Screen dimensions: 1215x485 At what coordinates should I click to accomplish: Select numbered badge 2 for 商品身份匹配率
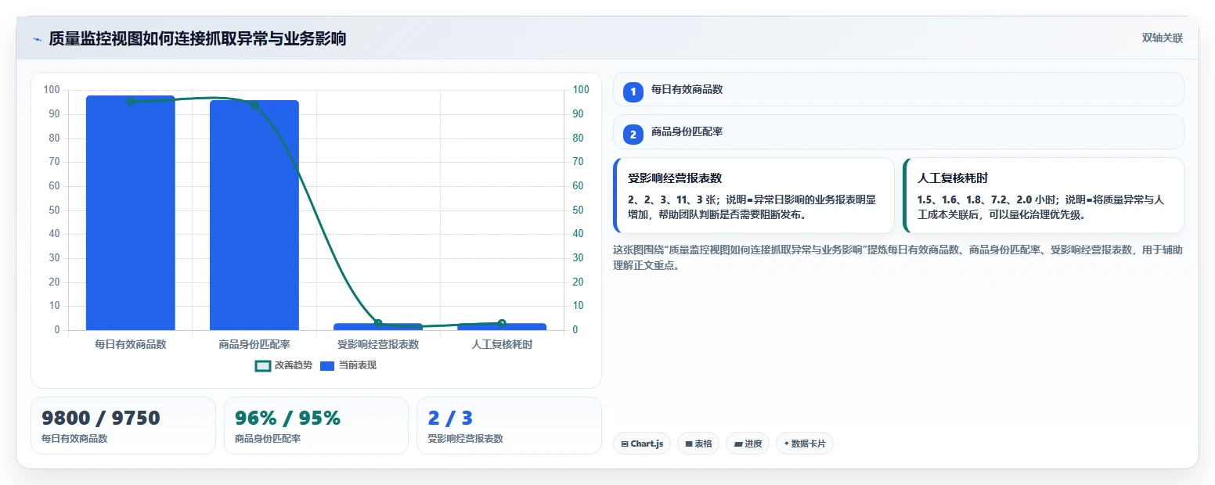(x=633, y=134)
